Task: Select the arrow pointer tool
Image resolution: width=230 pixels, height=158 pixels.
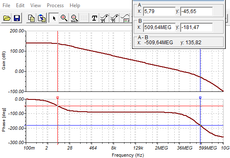Action: tap(54, 18)
